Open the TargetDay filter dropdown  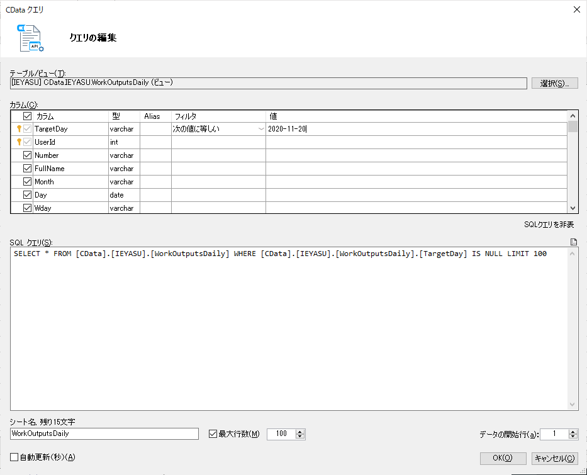point(261,129)
